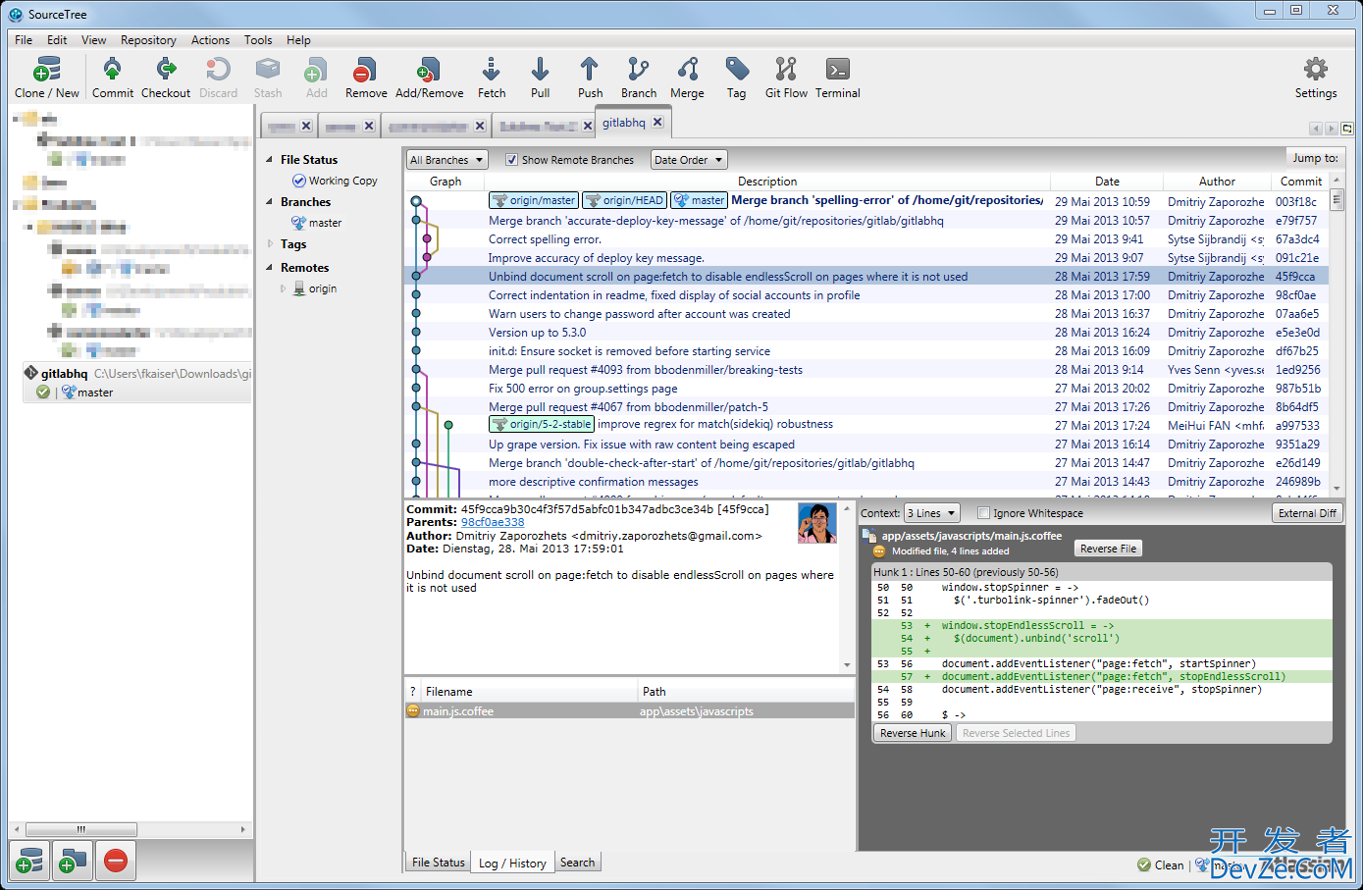Click the Remove toolbar icon
This screenshot has height=890, width=1363.
point(366,78)
